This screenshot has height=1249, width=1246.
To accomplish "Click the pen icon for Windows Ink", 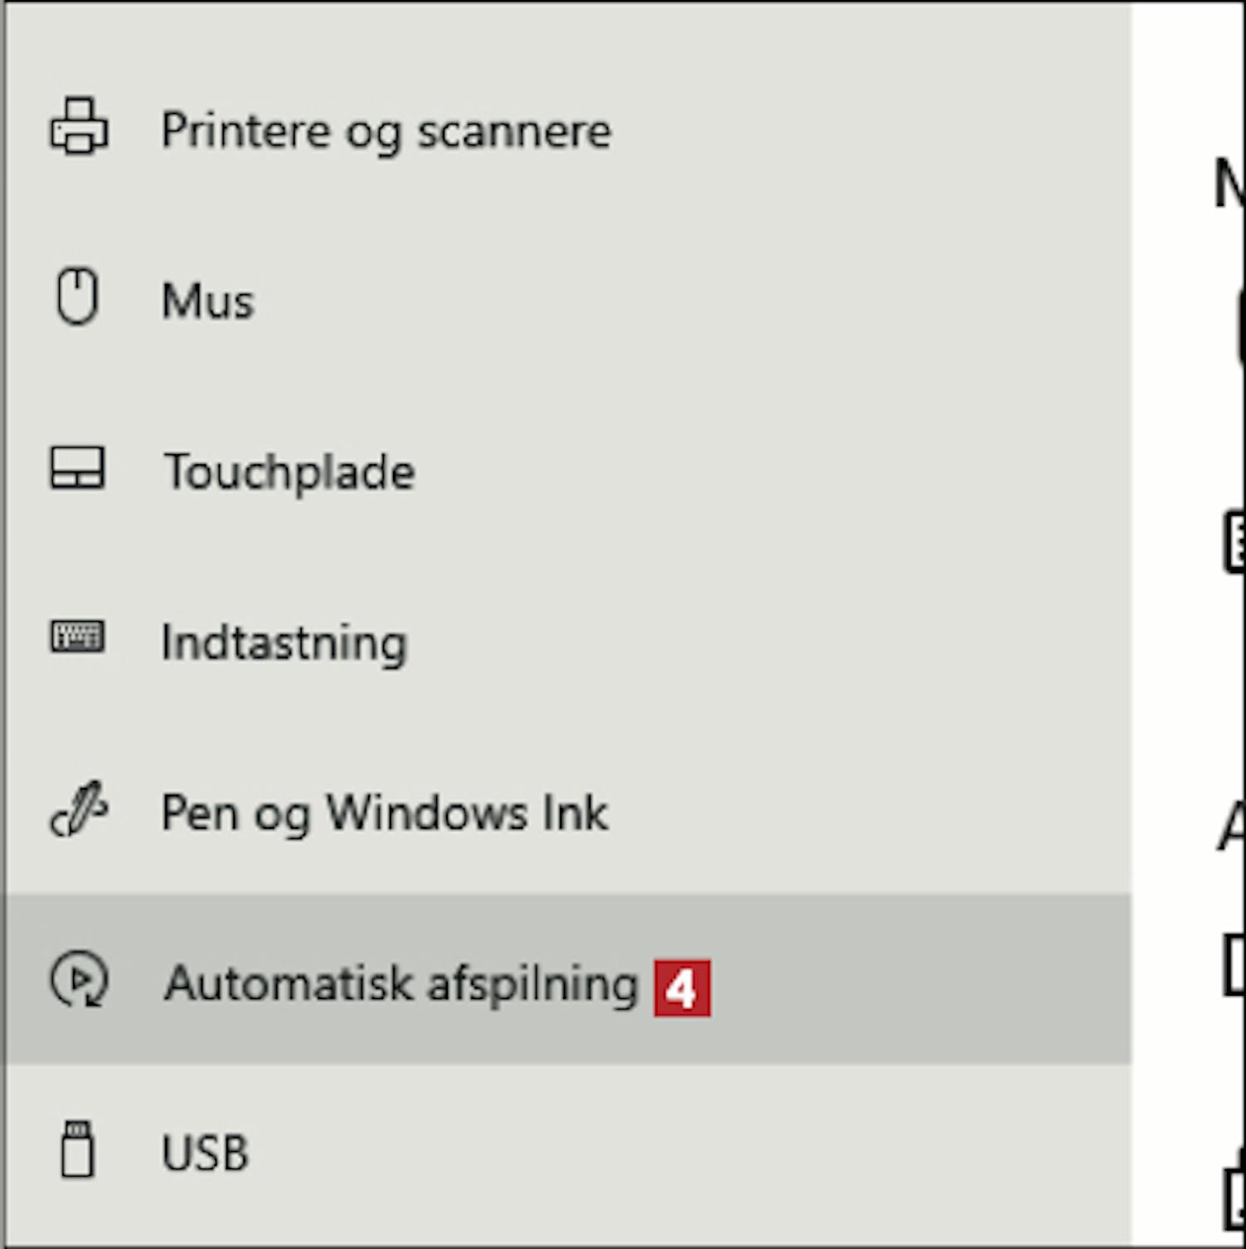I will 79,809.
